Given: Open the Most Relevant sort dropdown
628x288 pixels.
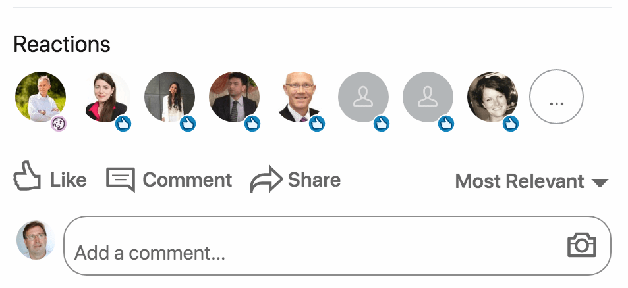Looking at the screenshot, I should (532, 181).
